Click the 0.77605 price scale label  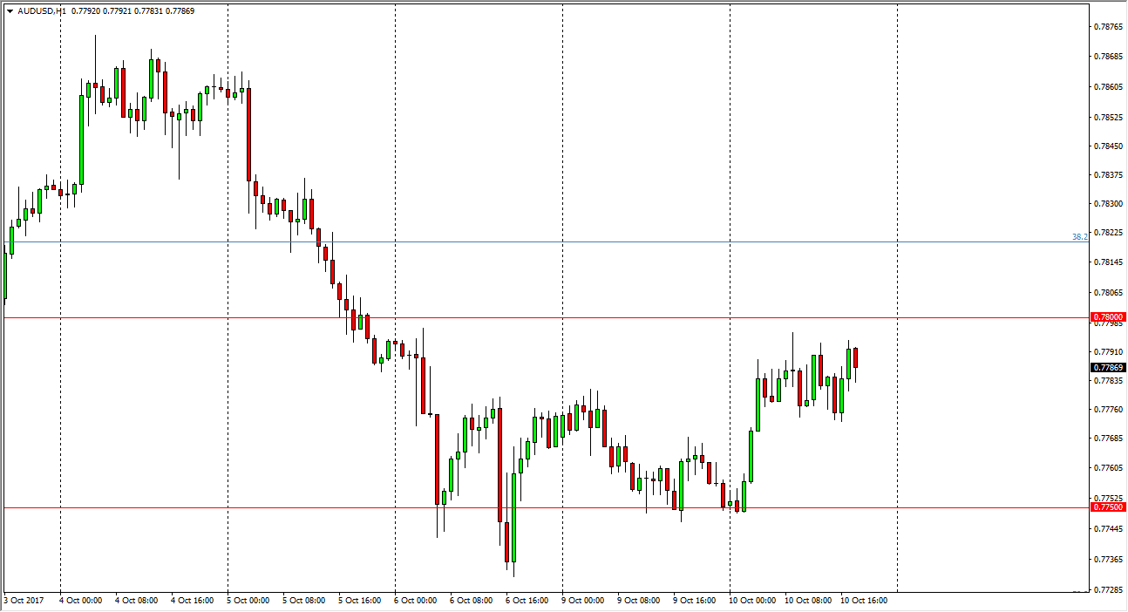click(x=1108, y=468)
